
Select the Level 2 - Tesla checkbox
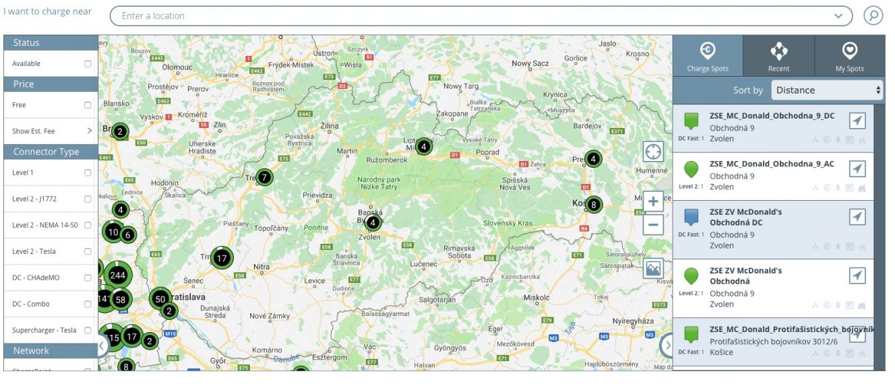(88, 251)
